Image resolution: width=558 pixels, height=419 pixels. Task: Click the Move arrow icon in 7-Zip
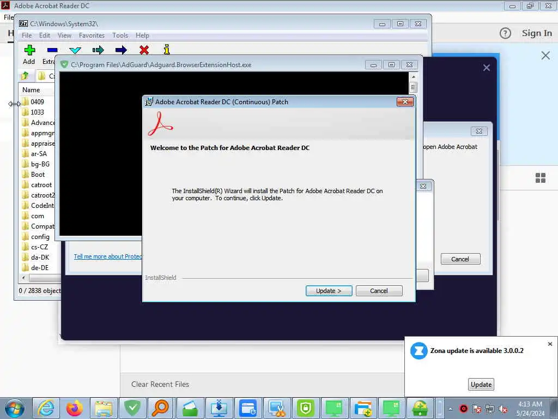[x=121, y=50]
